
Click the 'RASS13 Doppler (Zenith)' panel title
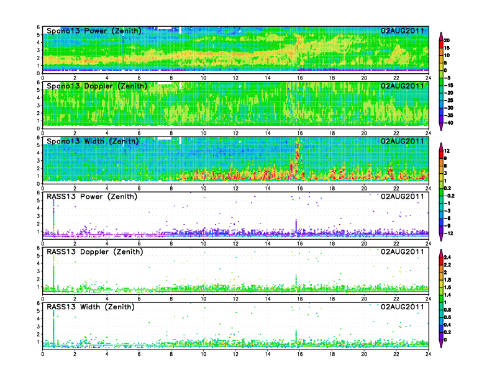click(95, 251)
